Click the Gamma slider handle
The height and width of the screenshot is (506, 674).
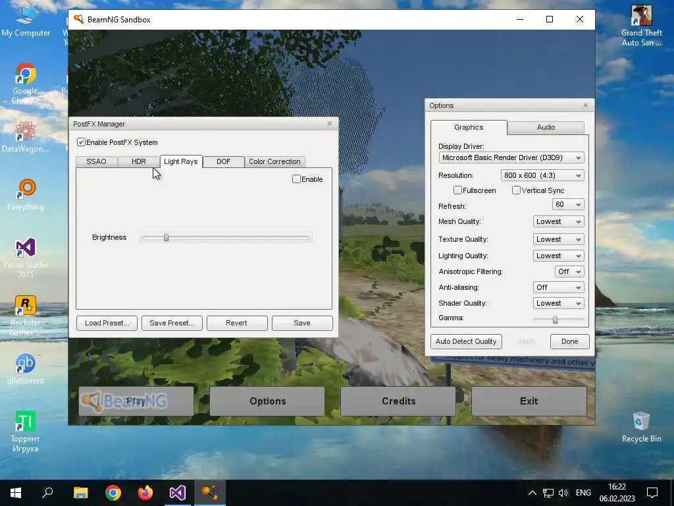[x=555, y=320]
